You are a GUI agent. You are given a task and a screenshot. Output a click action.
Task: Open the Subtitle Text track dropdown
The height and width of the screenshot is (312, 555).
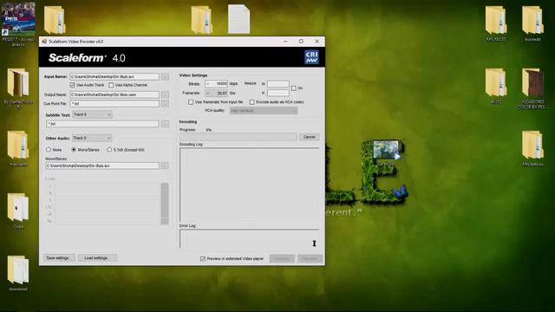[x=92, y=114]
